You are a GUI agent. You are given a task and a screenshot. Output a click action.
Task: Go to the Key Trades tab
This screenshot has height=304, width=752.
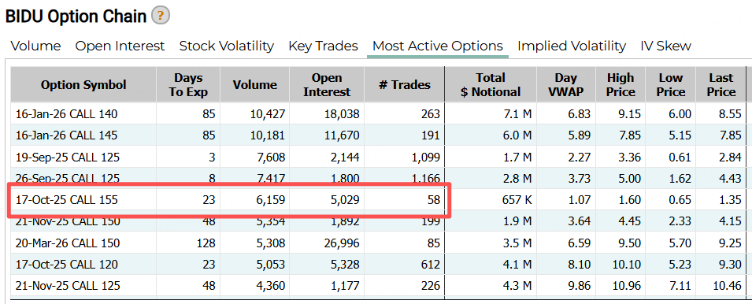(x=324, y=46)
